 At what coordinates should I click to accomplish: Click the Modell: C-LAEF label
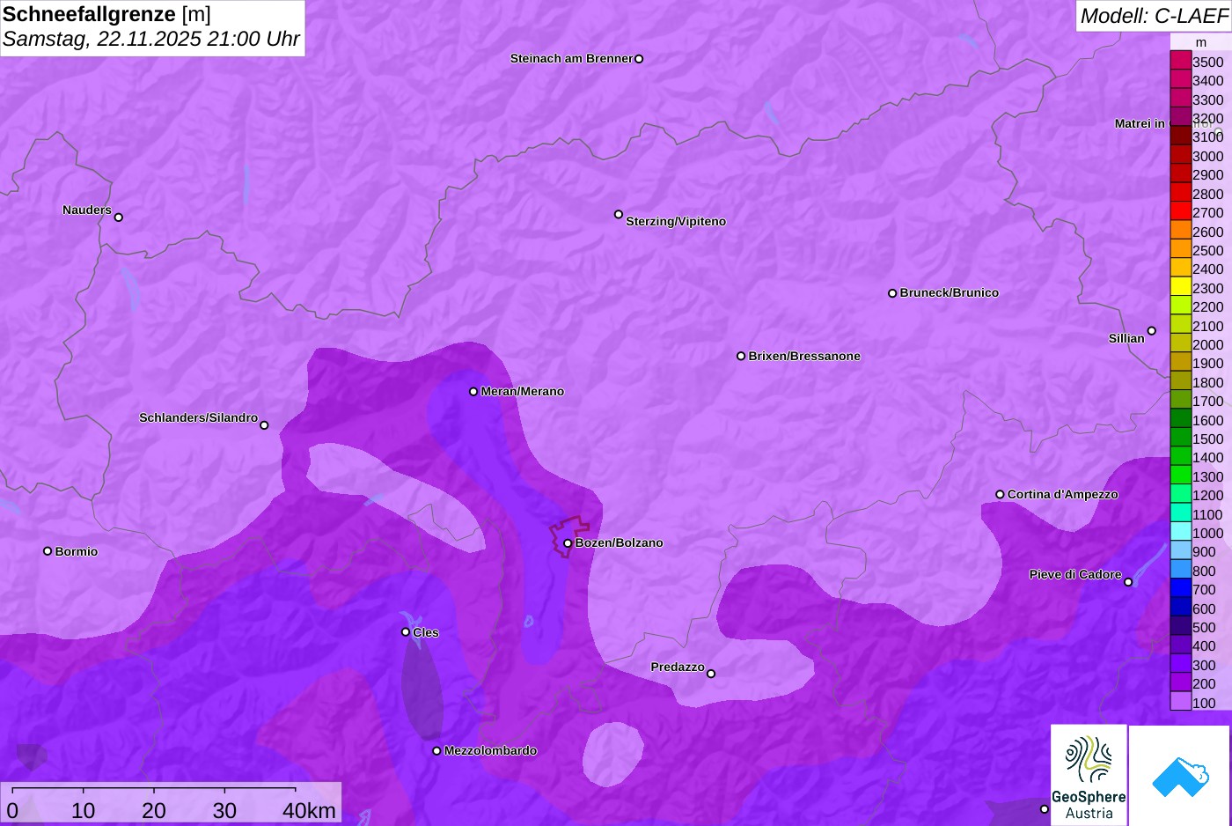(x=1154, y=16)
